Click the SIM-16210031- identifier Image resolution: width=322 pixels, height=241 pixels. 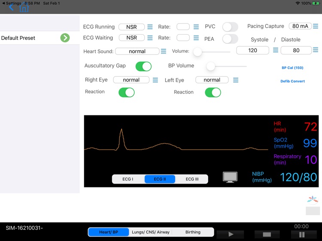[24, 228]
